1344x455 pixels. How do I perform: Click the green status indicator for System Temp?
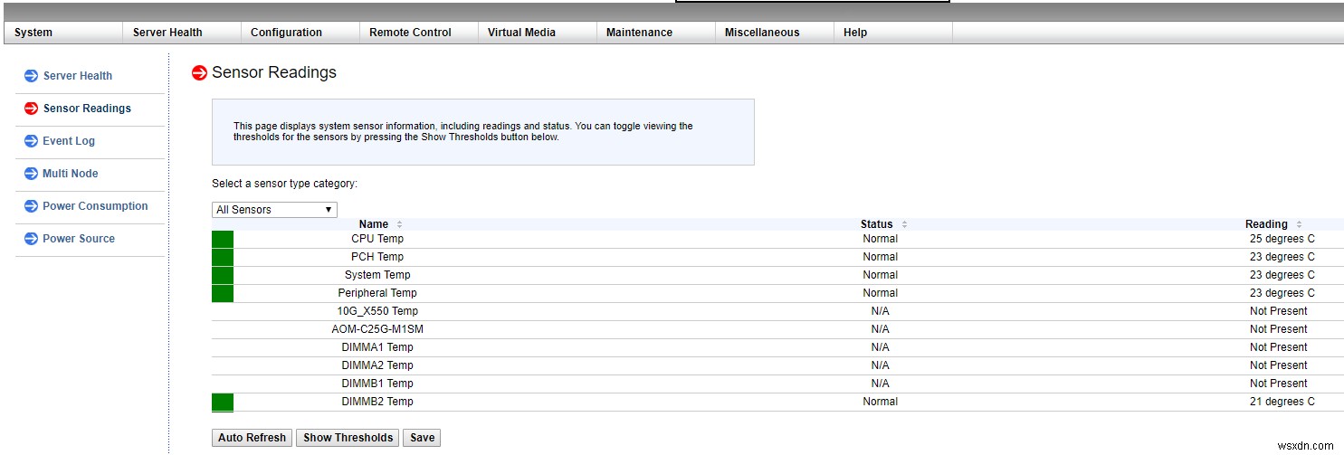click(x=223, y=275)
